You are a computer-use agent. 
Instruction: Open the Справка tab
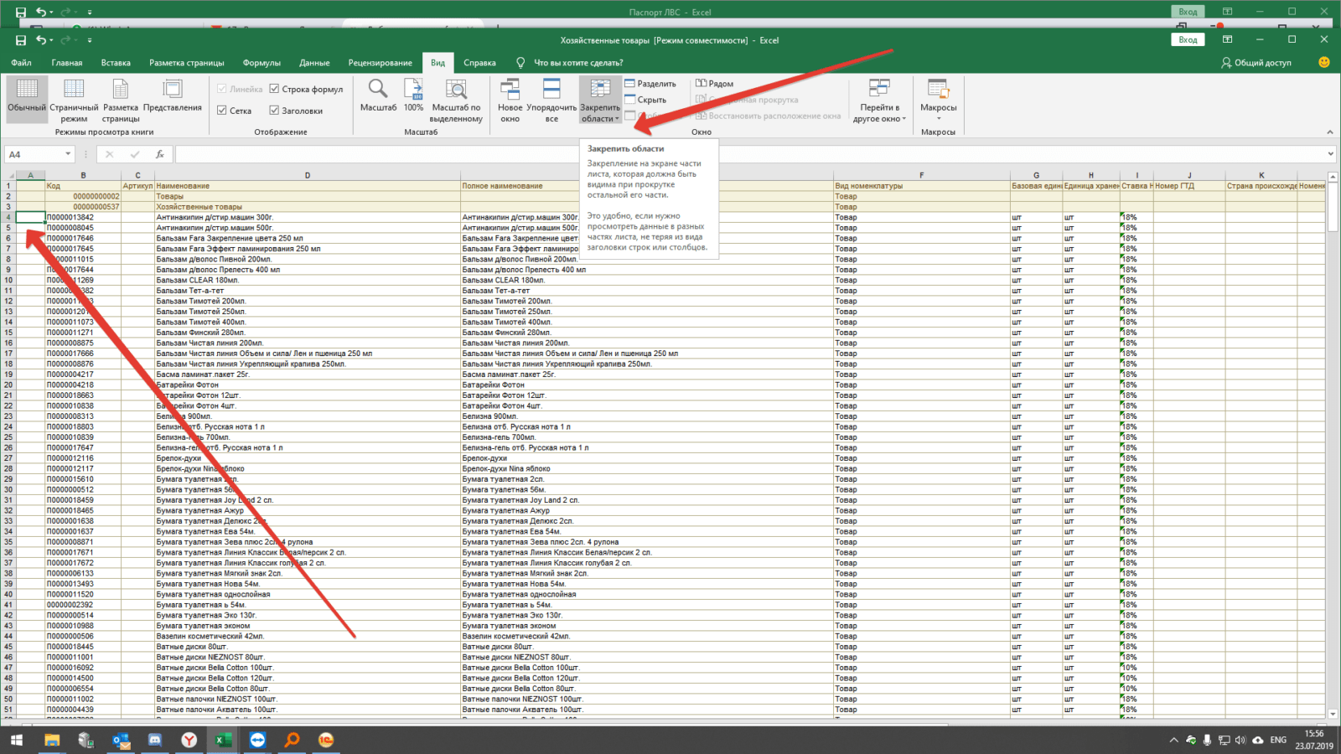[x=479, y=63]
